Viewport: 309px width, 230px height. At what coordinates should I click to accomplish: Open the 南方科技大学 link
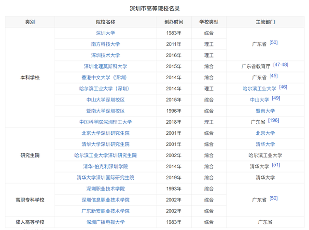click(105, 44)
